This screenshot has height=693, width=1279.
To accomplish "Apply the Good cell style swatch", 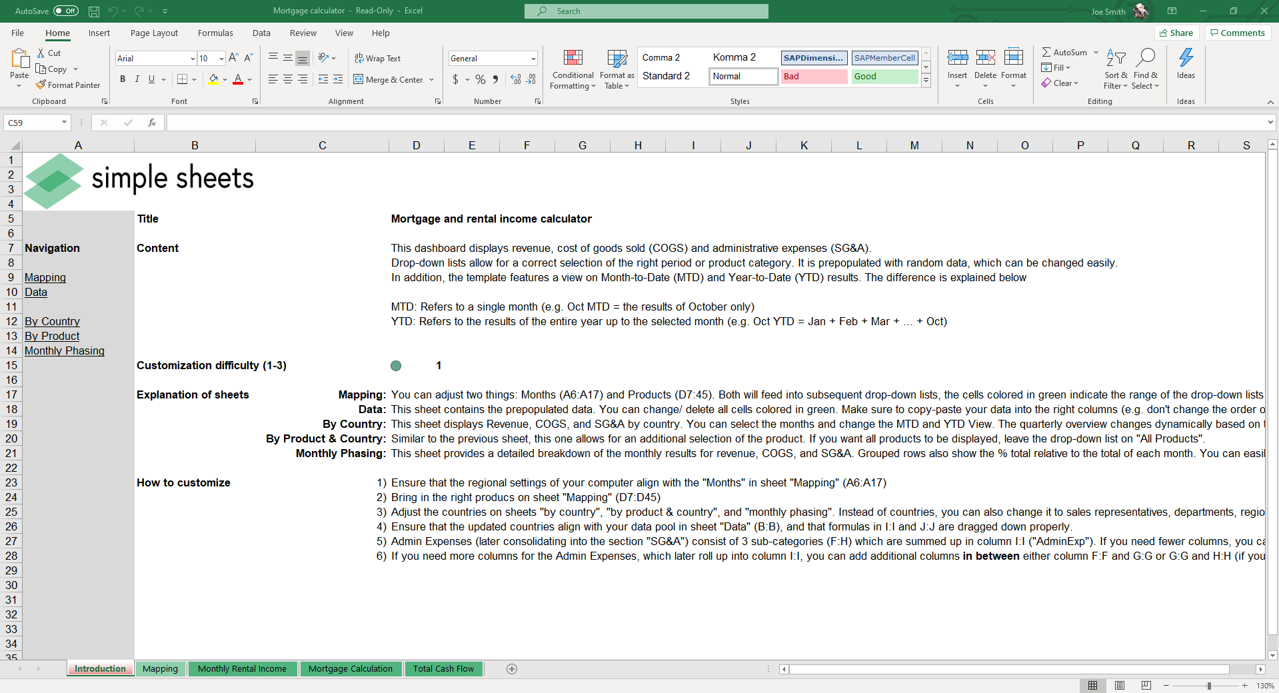I will pos(885,77).
